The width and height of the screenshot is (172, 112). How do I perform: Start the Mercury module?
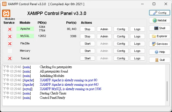[88, 51]
